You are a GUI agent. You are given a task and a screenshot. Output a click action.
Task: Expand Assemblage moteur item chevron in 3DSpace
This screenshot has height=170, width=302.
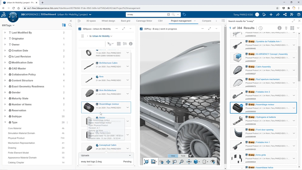pyautogui.click(x=128, y=107)
